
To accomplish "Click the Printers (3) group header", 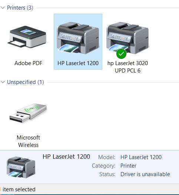I will coord(20,8).
